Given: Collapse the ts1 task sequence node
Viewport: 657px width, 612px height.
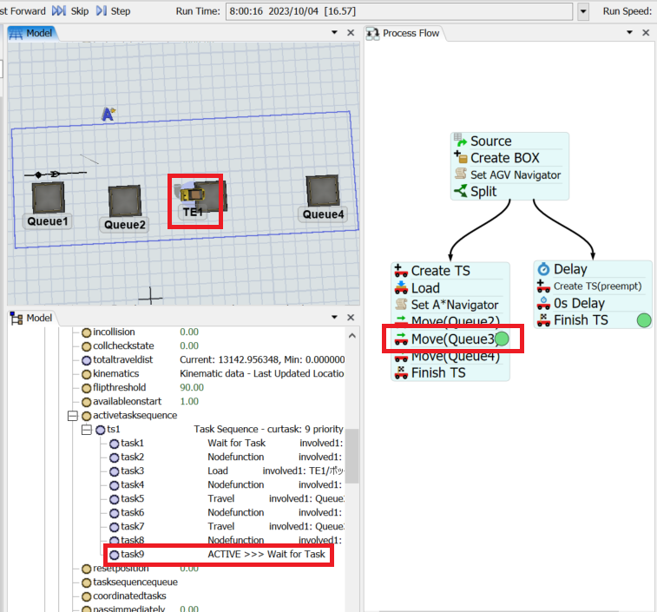Looking at the screenshot, I should pyautogui.click(x=86, y=430).
